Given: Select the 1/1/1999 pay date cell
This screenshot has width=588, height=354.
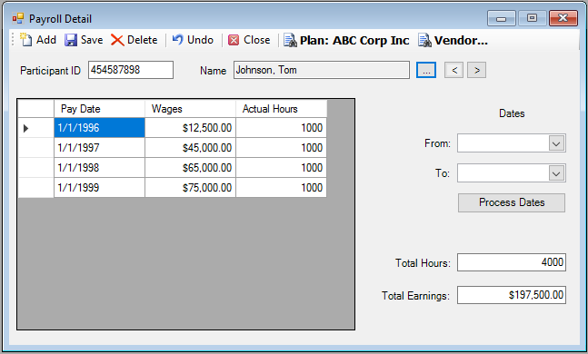Looking at the screenshot, I should (x=99, y=187).
